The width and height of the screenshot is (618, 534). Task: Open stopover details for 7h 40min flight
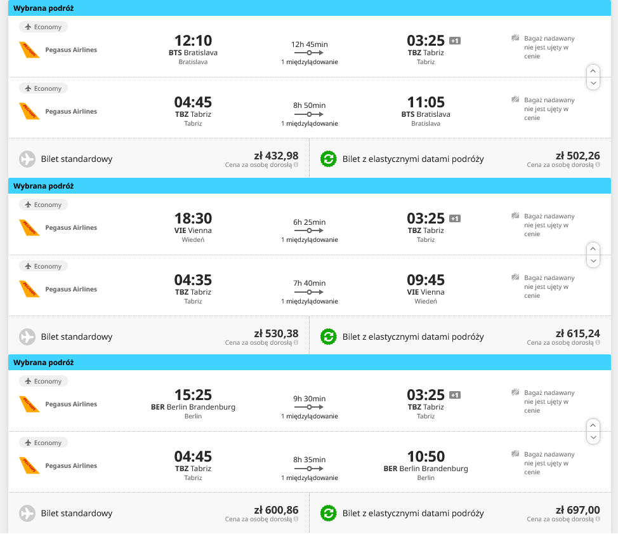pyautogui.click(x=310, y=302)
